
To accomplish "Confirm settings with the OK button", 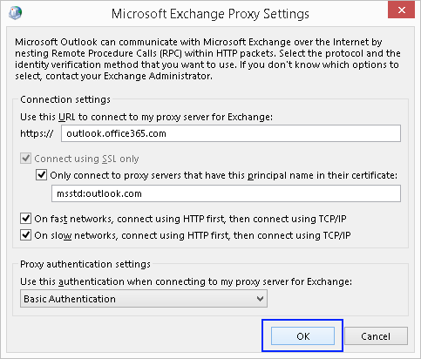I will [x=302, y=336].
